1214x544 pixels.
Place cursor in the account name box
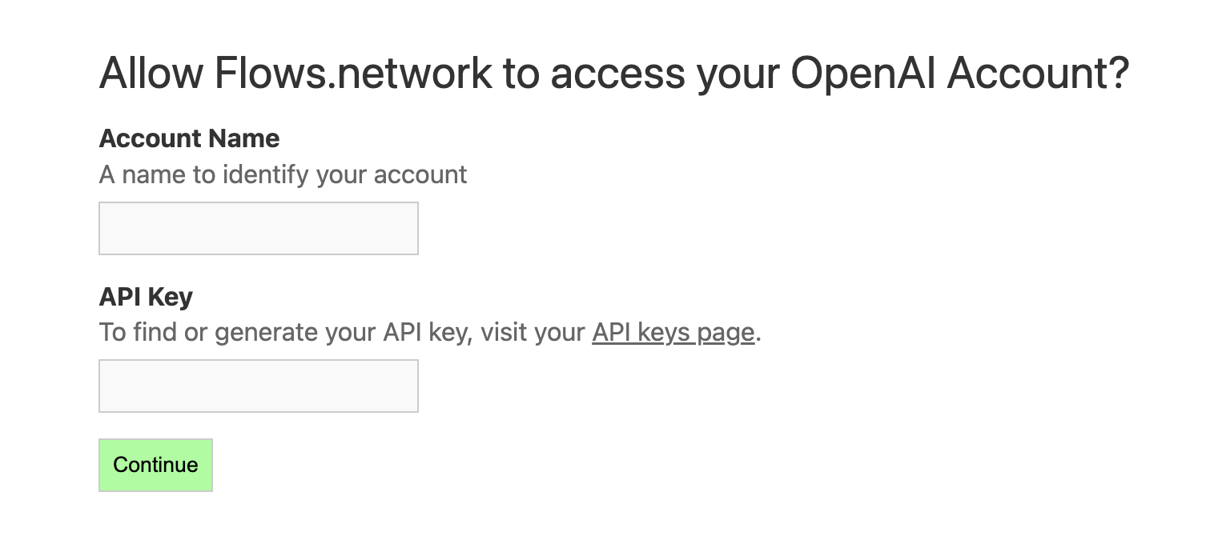258,228
